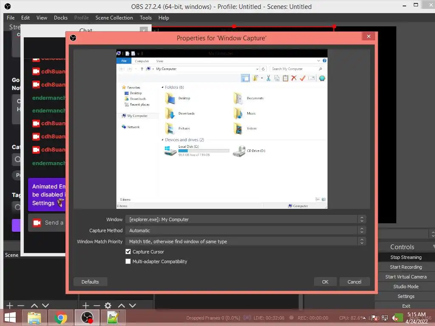The height and width of the screenshot is (326, 435).
Task: Click Stop Streaming in Controls
Action: 406,257
